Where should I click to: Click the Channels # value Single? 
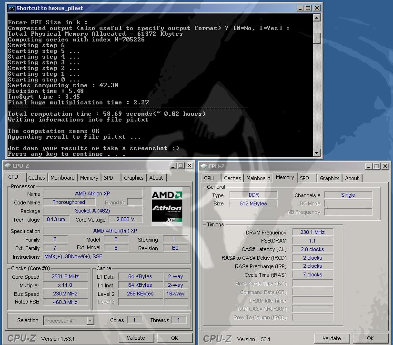pyautogui.click(x=348, y=195)
